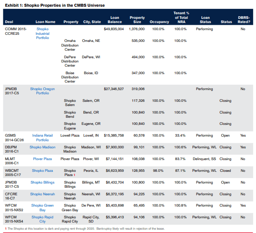This screenshot has width=256, height=233.
Task: Open the blue Shopko Madison loan link
Action: (x=42, y=147)
